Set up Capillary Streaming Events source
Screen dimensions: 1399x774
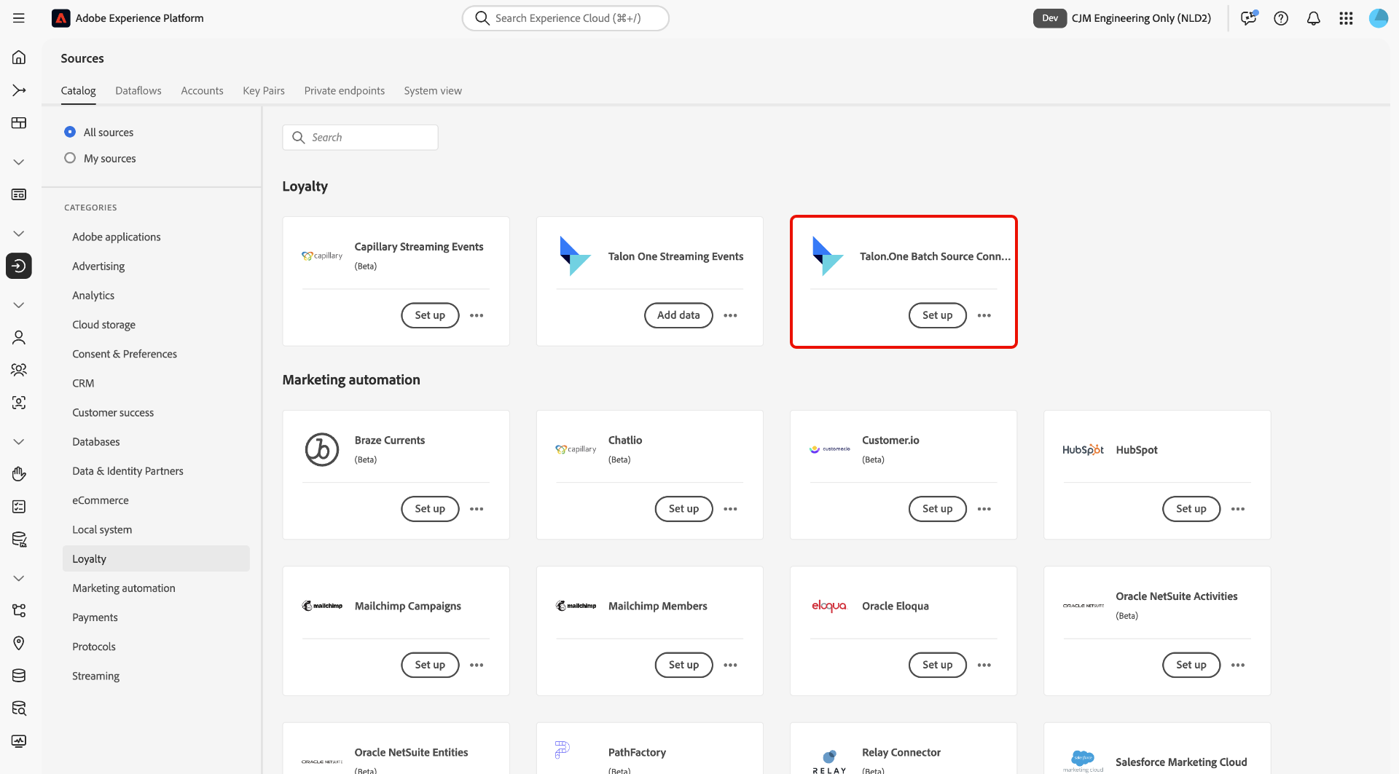(x=430, y=315)
